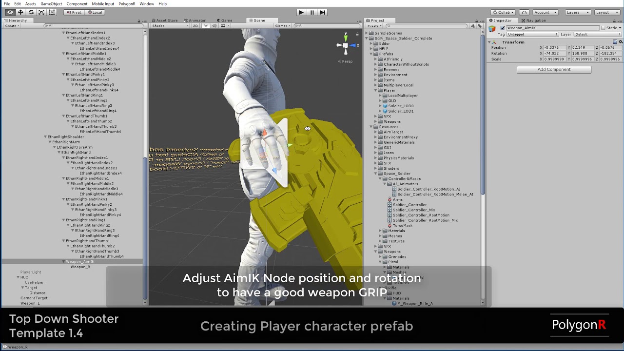The image size is (624, 351).
Task: Open the Tag Untagged dropdown
Action: tap(533, 35)
